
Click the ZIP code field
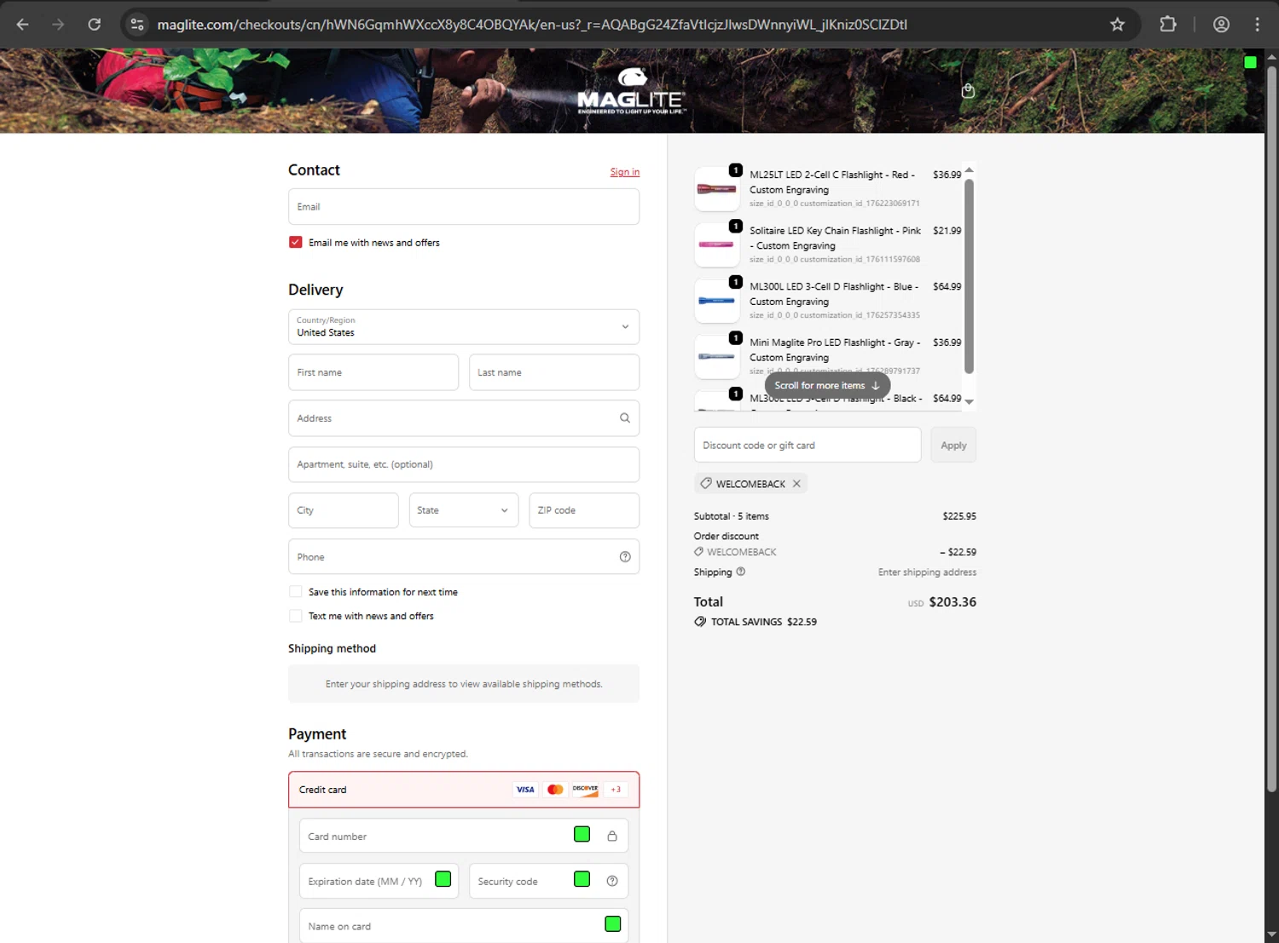584,510
